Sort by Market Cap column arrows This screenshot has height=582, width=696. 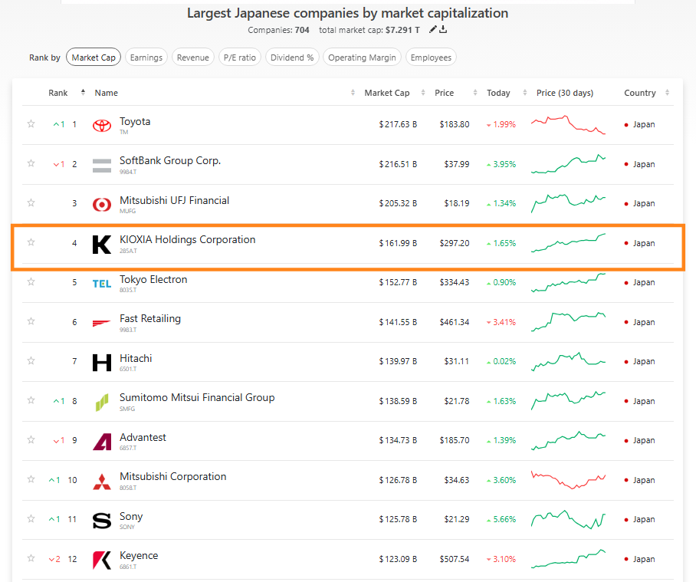pos(423,92)
